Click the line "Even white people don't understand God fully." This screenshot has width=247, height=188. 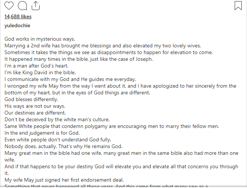click(58, 140)
